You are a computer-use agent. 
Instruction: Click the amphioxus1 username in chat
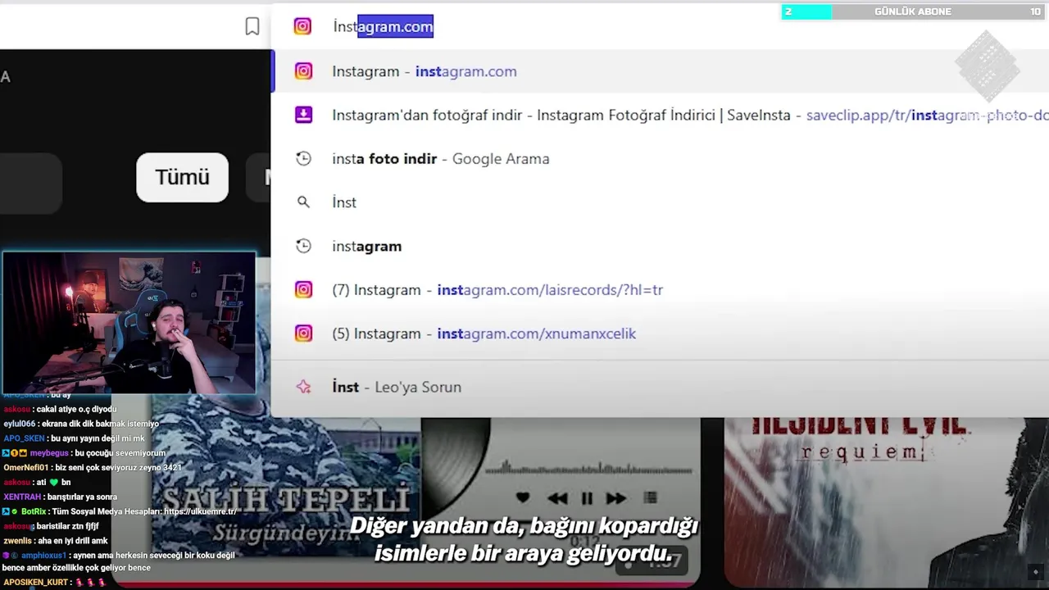pos(43,556)
